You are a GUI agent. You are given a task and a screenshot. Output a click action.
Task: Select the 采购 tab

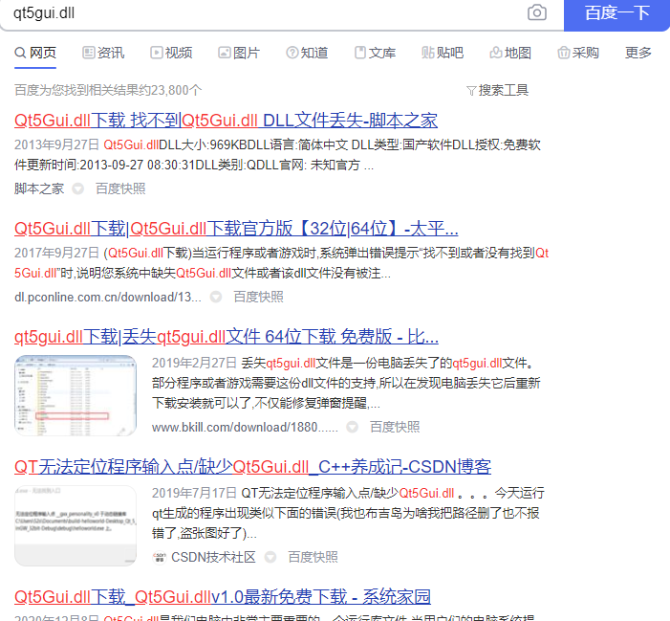tap(578, 53)
